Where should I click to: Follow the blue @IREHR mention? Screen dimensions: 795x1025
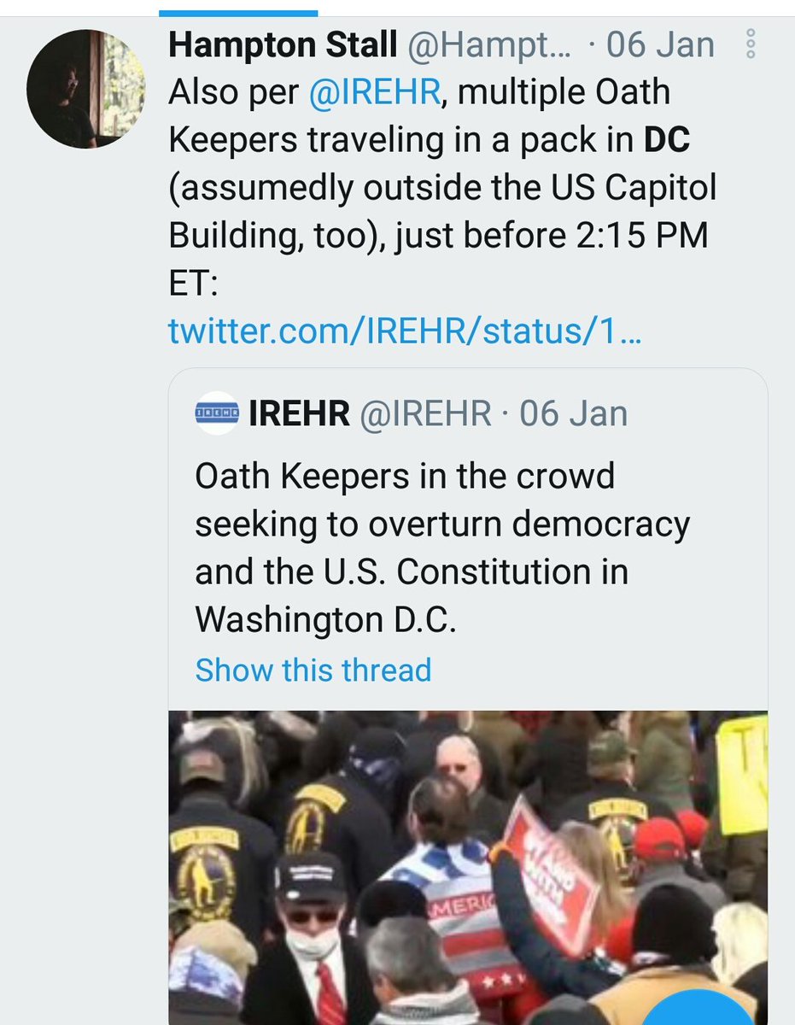(x=379, y=92)
